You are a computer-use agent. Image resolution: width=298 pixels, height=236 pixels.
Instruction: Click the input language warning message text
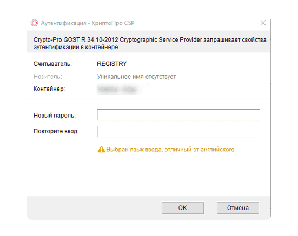pyautogui.click(x=170, y=150)
